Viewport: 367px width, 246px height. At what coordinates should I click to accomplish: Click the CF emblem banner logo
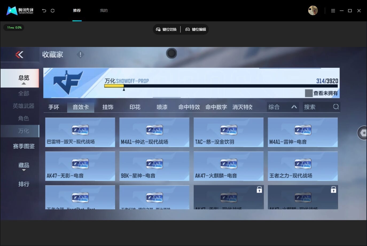pyautogui.click(x=68, y=82)
